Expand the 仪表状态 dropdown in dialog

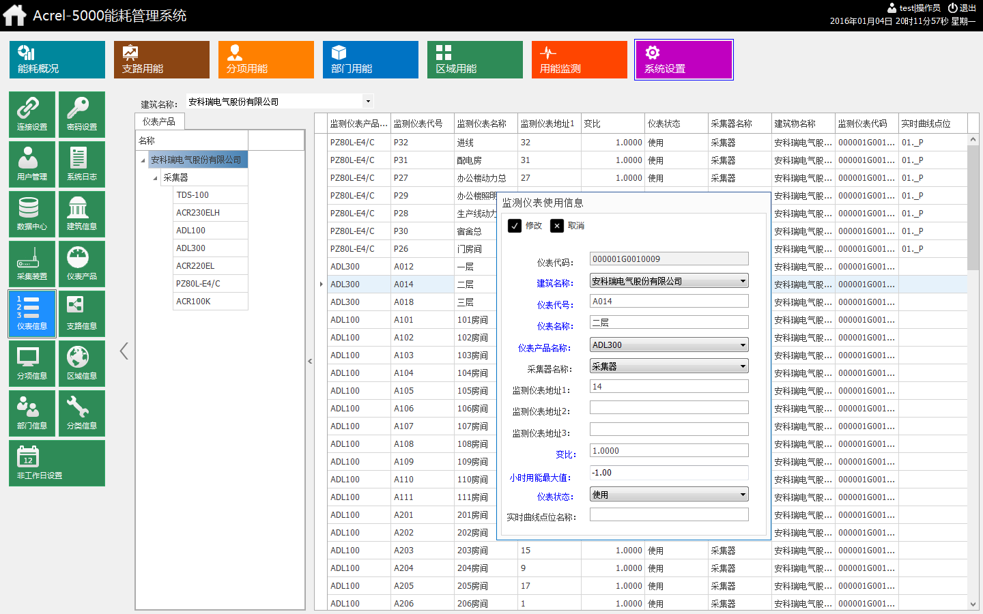(x=743, y=495)
